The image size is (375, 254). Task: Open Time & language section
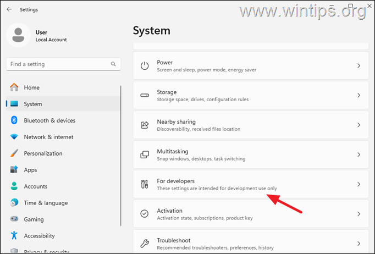(x=63, y=203)
